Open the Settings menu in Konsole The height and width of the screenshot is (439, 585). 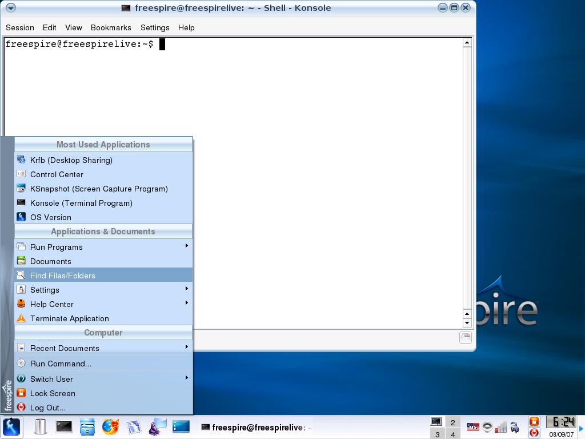tap(155, 27)
